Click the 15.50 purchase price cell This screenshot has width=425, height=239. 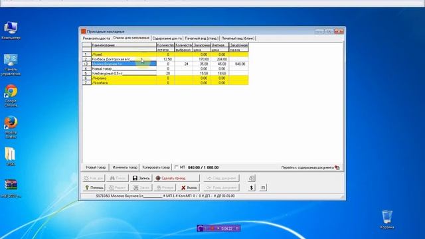click(x=202, y=74)
